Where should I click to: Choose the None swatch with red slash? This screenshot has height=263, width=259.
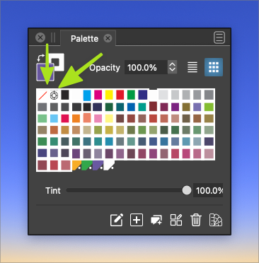(x=42, y=95)
